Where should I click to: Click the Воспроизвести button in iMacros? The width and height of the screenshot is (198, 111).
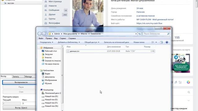pyautogui.click(x=19, y=82)
